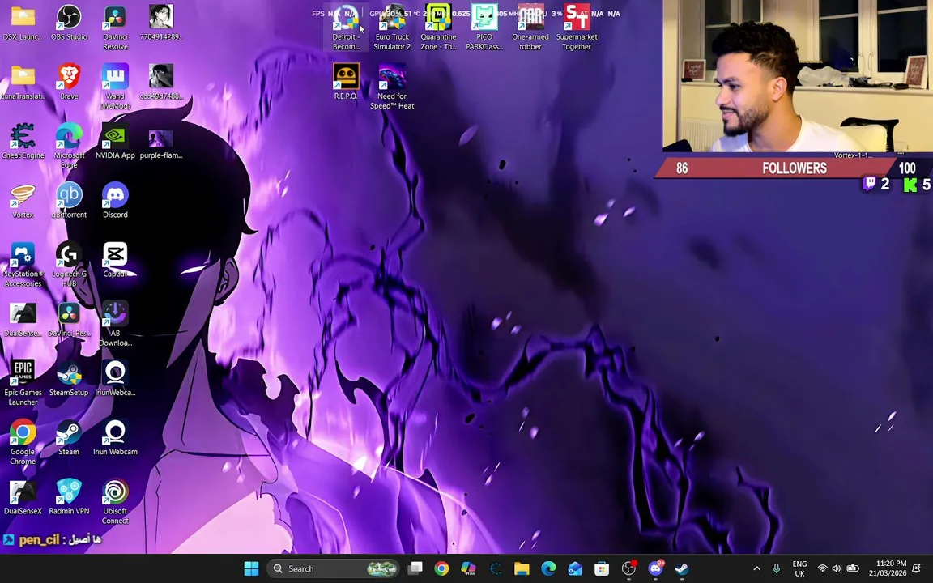Open File Explorer from the taskbar

pyautogui.click(x=522, y=568)
